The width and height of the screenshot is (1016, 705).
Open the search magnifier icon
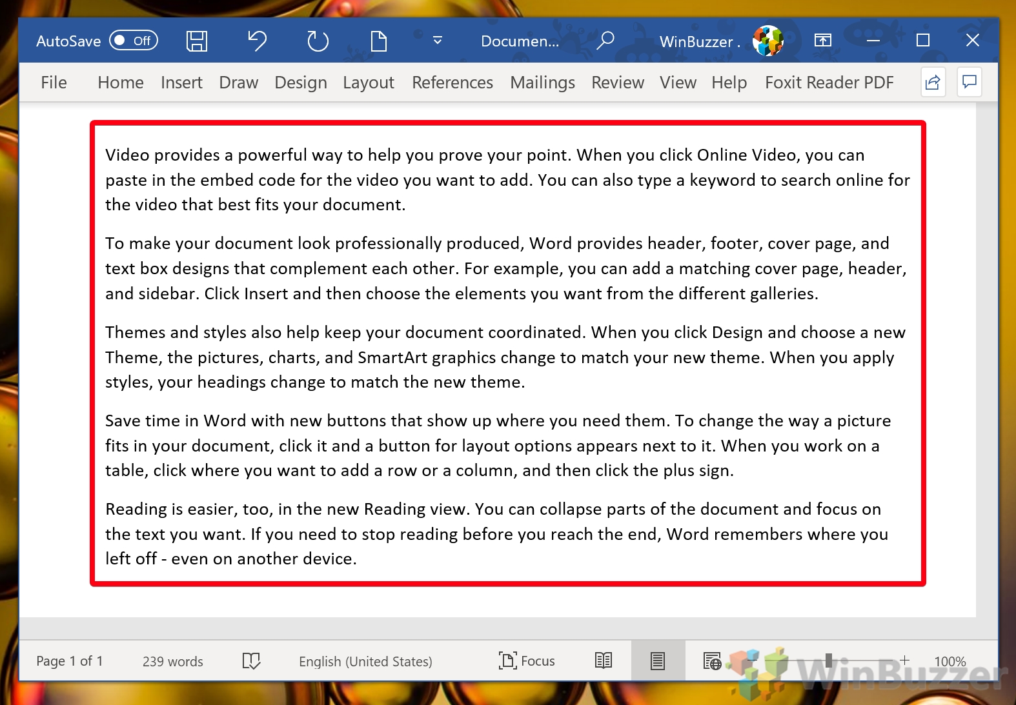605,41
